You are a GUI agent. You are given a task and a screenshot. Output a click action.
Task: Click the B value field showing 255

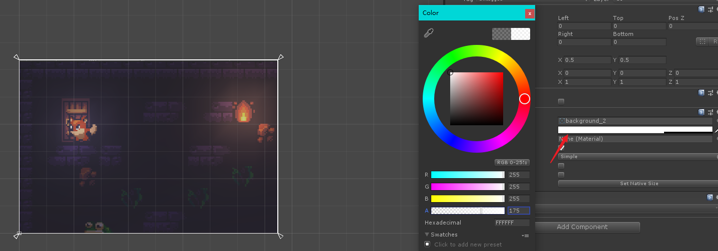pyautogui.click(x=519, y=199)
